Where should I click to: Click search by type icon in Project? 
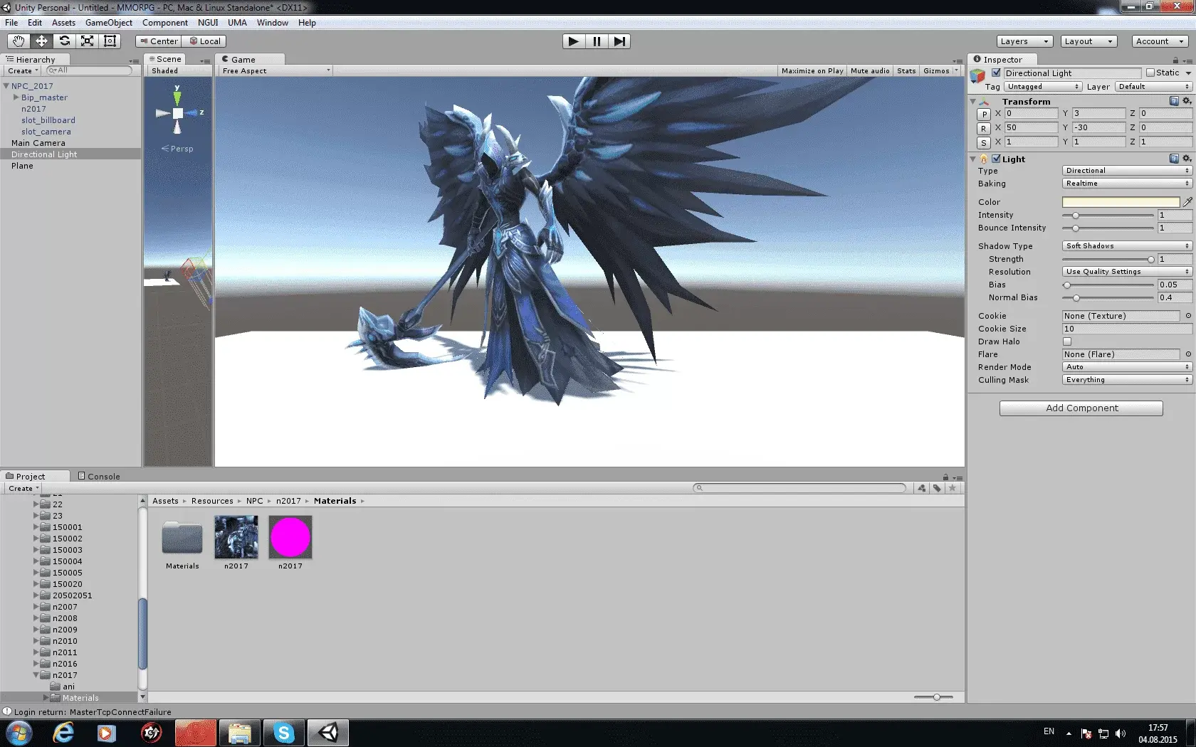click(922, 488)
